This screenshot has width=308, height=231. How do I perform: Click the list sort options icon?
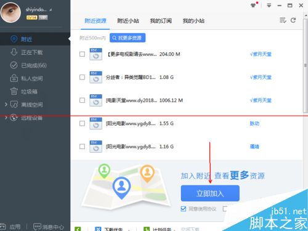pos(283,20)
